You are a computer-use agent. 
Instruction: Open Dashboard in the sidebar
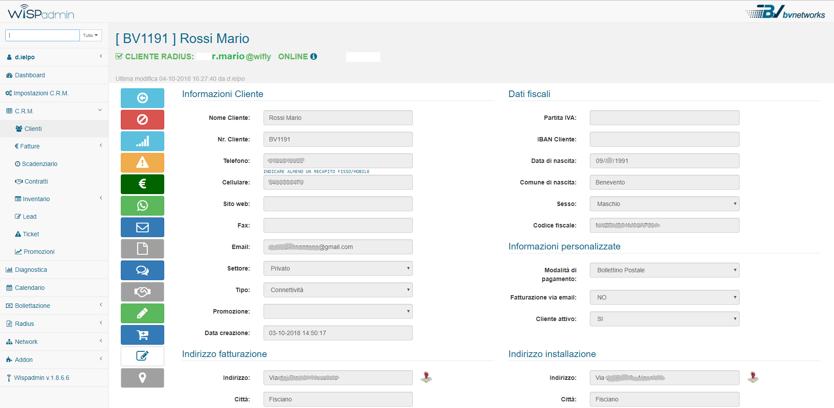click(x=54, y=75)
